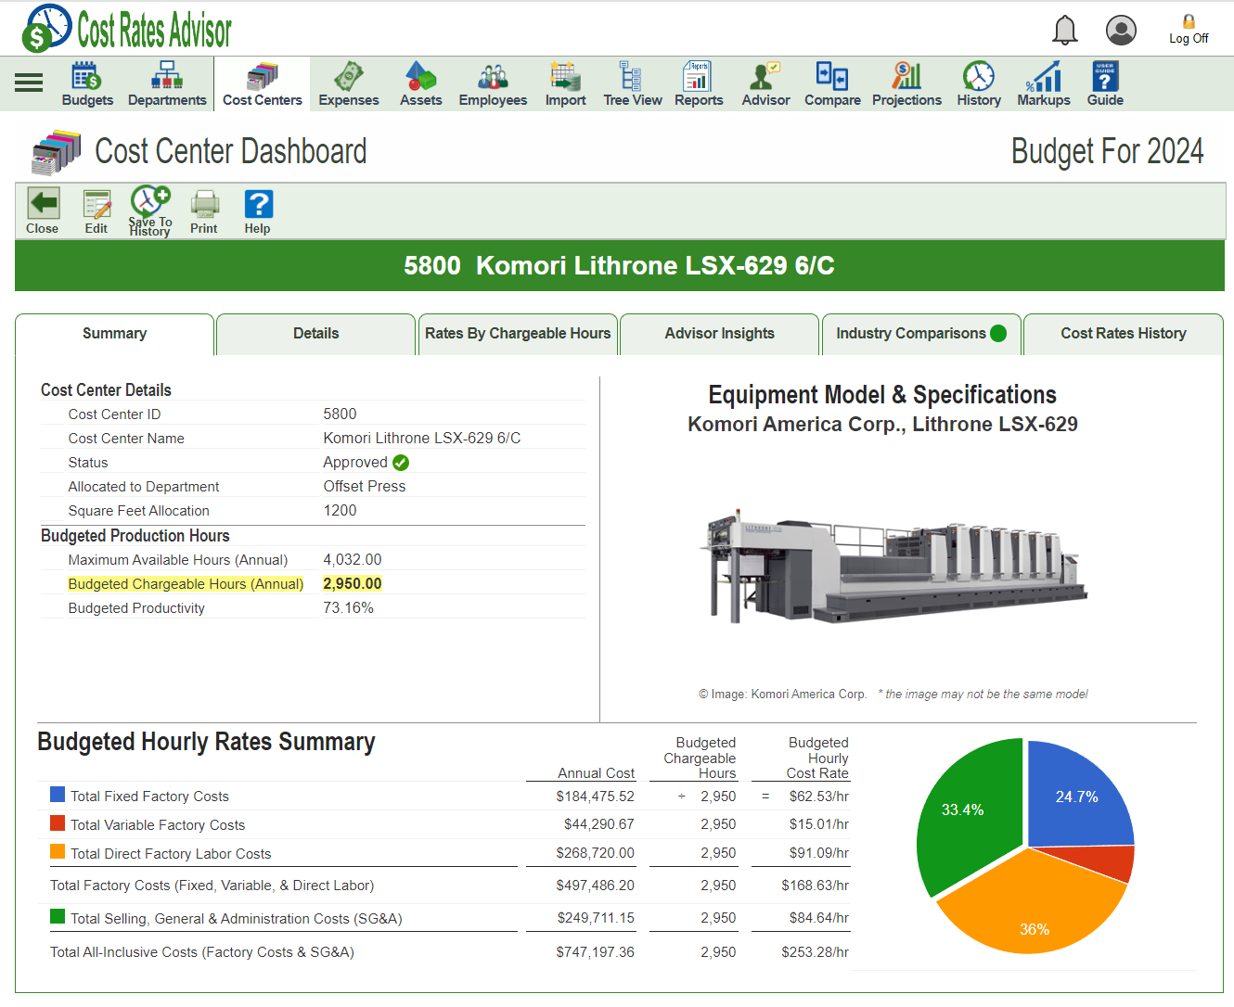Image resolution: width=1234 pixels, height=1007 pixels.
Task: Open the Compare tool
Action: 832,84
